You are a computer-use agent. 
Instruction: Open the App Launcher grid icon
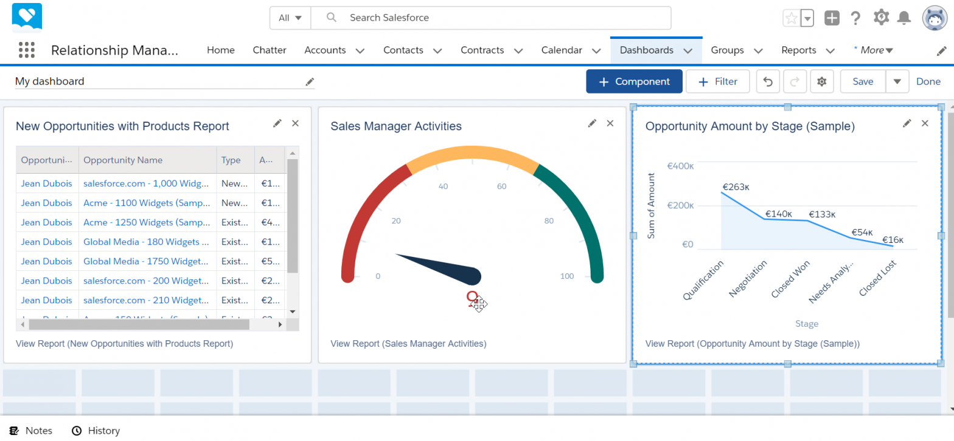pos(27,50)
